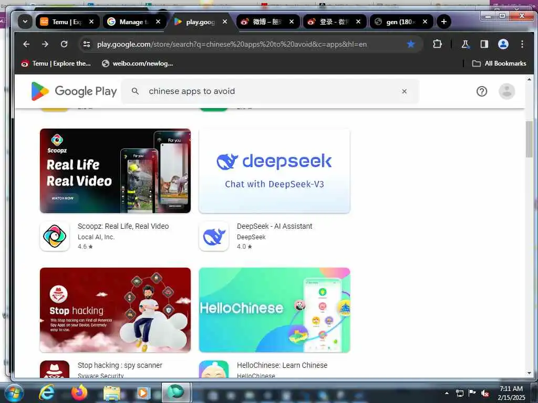Open HelloChinese: Learn Chinese title

282,365
